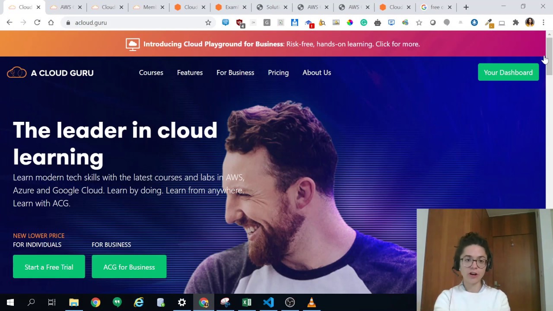This screenshot has width=553, height=311.
Task: Open the About Us navigation item
Action: click(x=317, y=73)
